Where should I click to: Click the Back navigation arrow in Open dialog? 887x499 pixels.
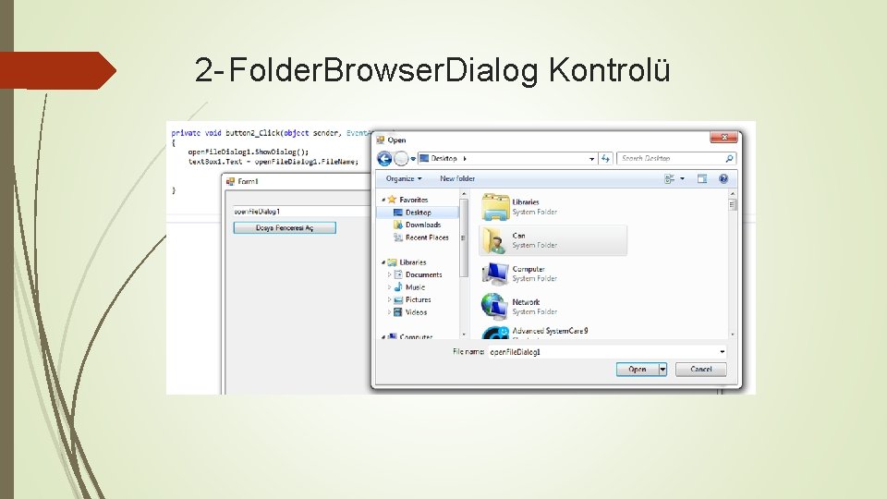coord(384,158)
